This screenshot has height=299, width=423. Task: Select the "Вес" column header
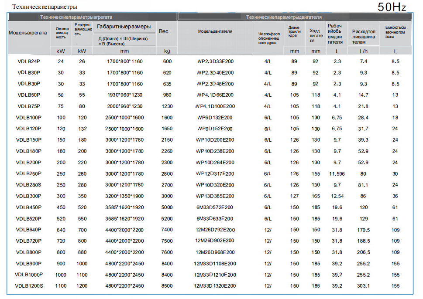[163, 31]
